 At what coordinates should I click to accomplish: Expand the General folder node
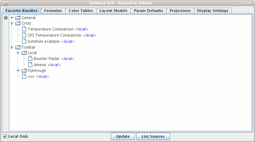coord(12,18)
